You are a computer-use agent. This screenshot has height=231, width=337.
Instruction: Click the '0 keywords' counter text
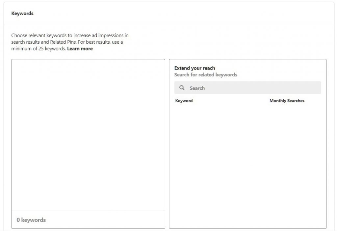(31, 220)
